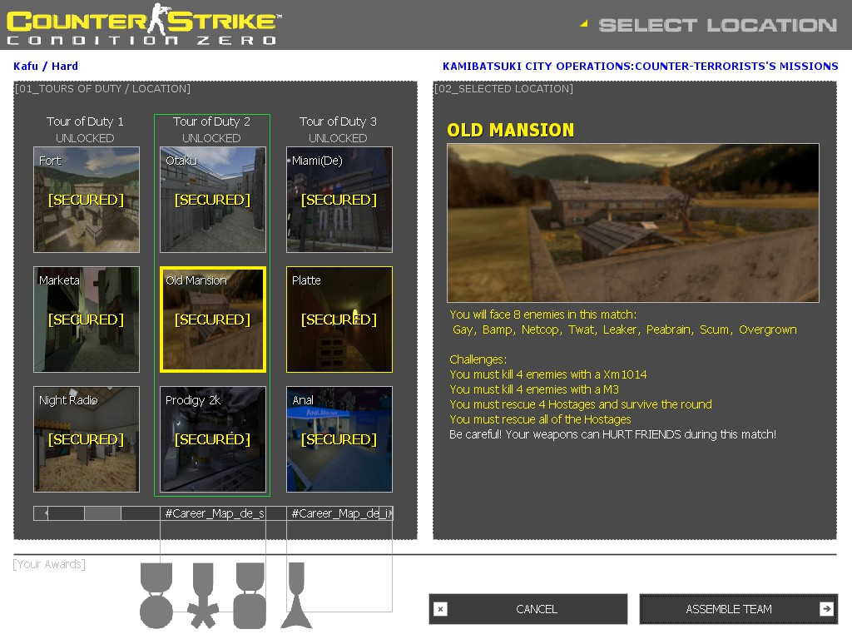Click the rounded-square medal award icon

click(x=250, y=596)
